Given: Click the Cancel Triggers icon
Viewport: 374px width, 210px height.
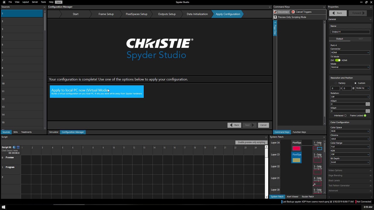Looking at the screenshot, I should tap(292, 12).
